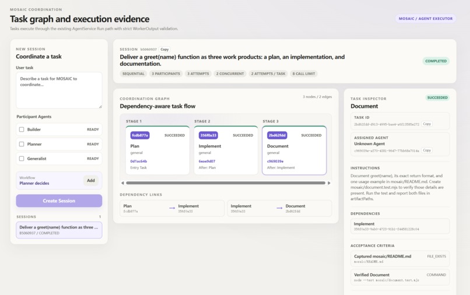The width and height of the screenshot is (470, 295).
Task: Click the arrow between Plan and Implement
Action: point(172,208)
